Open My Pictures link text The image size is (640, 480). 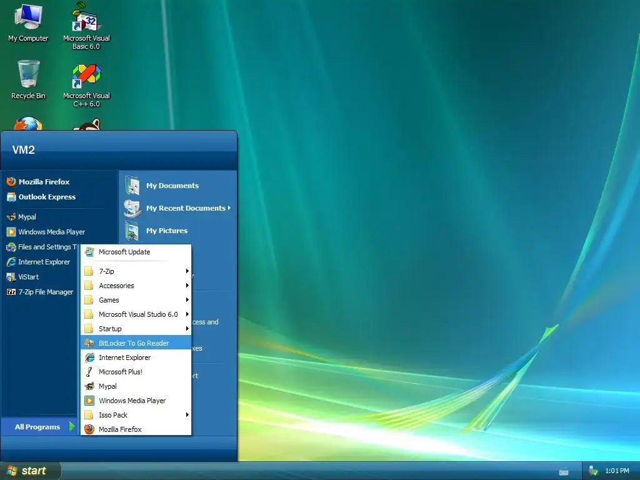167,231
